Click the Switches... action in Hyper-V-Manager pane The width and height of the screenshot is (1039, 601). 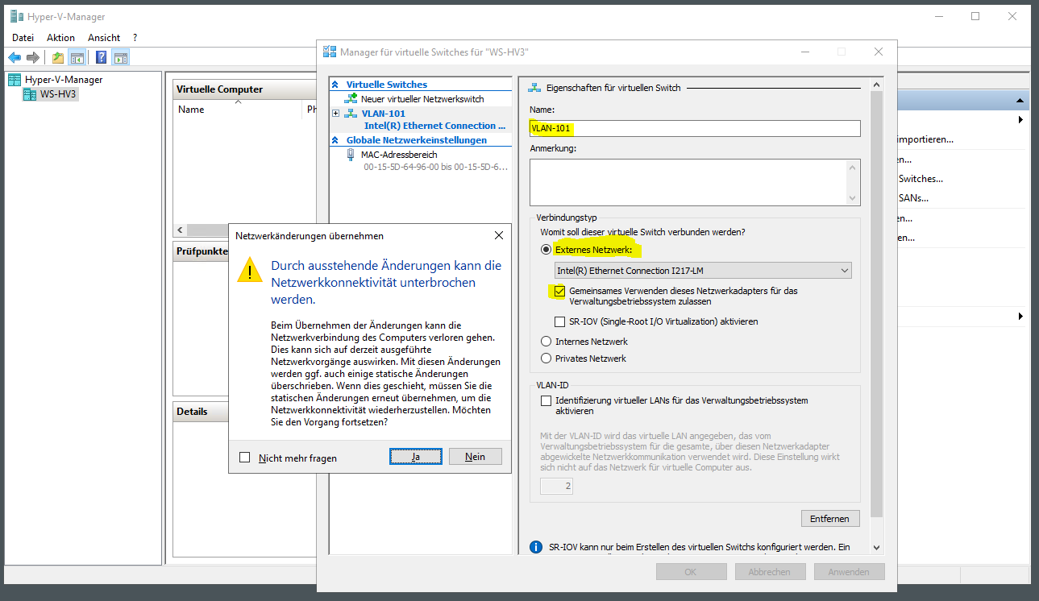point(921,179)
